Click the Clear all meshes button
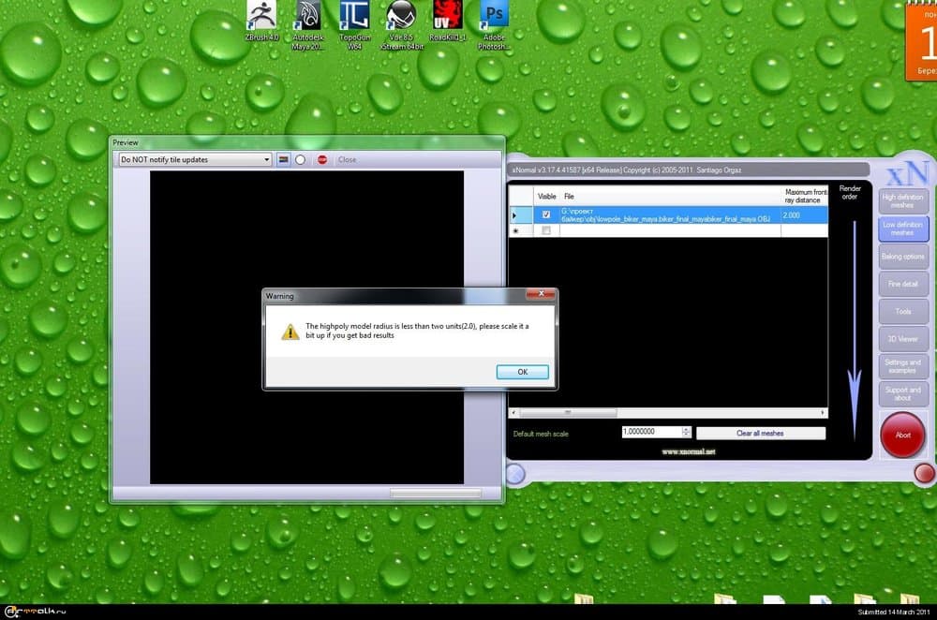Viewport: 937px width, 620px height. [760, 433]
